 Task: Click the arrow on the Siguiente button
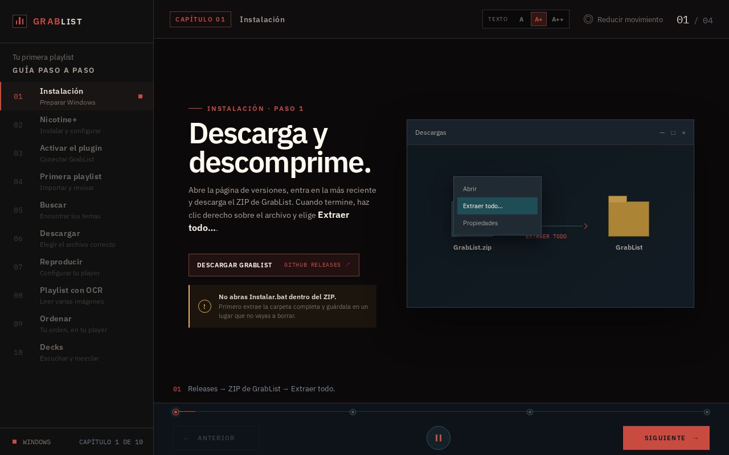pyautogui.click(x=696, y=438)
